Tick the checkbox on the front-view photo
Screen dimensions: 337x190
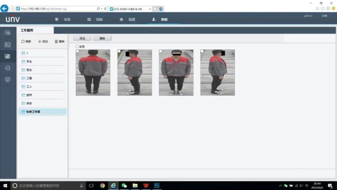[160, 51]
